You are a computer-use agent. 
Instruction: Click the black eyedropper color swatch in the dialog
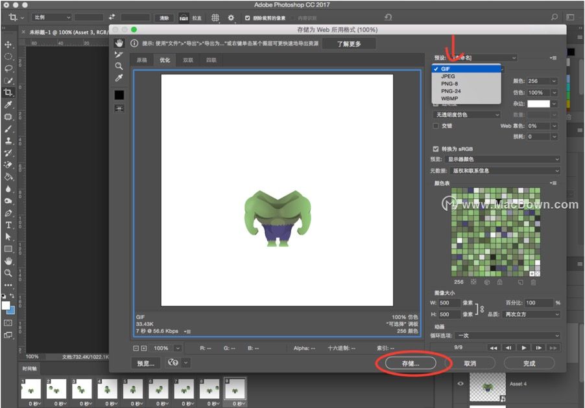119,95
